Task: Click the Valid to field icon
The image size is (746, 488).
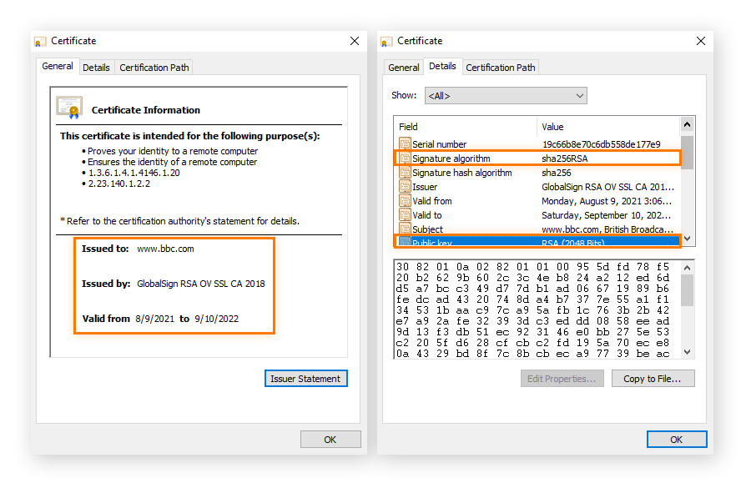Action: [x=405, y=215]
